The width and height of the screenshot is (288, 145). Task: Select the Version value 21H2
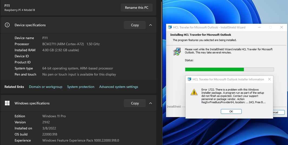click(x=46, y=122)
